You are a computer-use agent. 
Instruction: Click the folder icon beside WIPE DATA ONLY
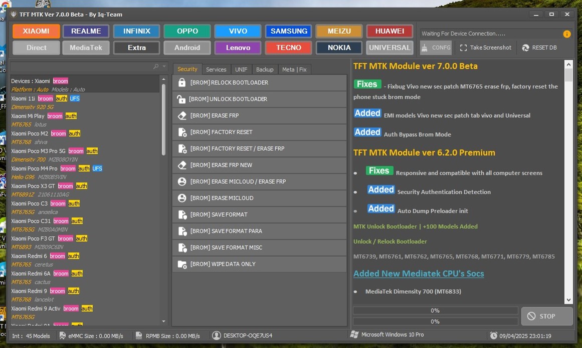tap(182, 264)
